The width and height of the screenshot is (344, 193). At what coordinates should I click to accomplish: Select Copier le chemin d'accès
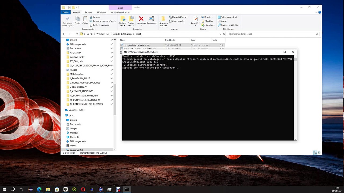click(103, 21)
